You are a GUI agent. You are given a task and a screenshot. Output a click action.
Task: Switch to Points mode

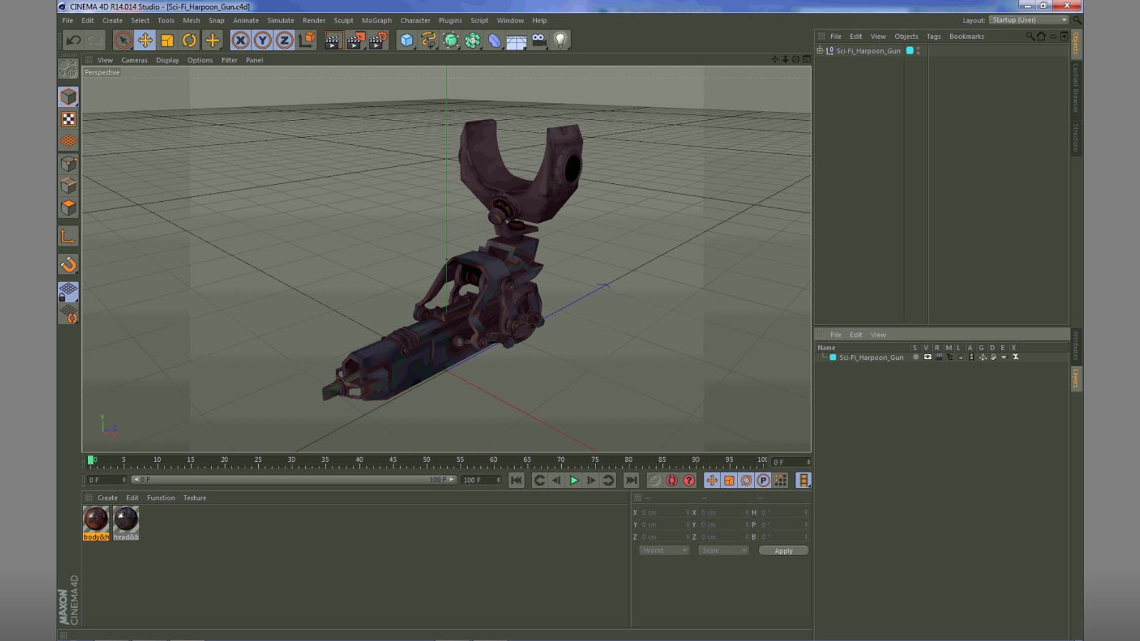pyautogui.click(x=68, y=163)
